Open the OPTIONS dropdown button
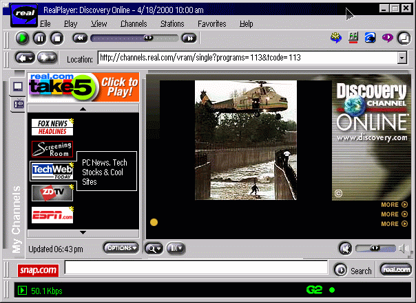Image resolution: width=416 pixels, height=303 pixels. click(x=121, y=248)
